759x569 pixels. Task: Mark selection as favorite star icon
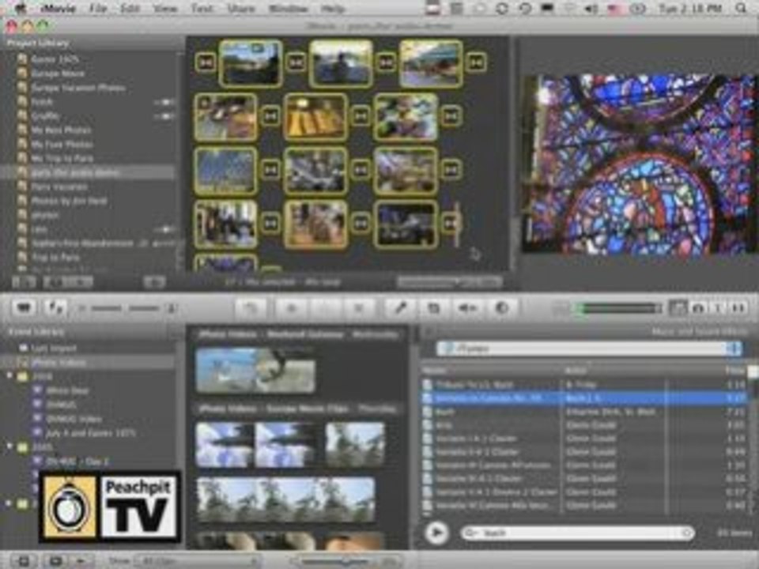pos(292,307)
